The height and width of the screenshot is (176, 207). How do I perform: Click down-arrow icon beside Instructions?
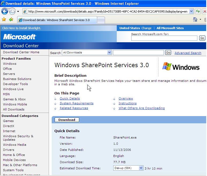pos(114,104)
